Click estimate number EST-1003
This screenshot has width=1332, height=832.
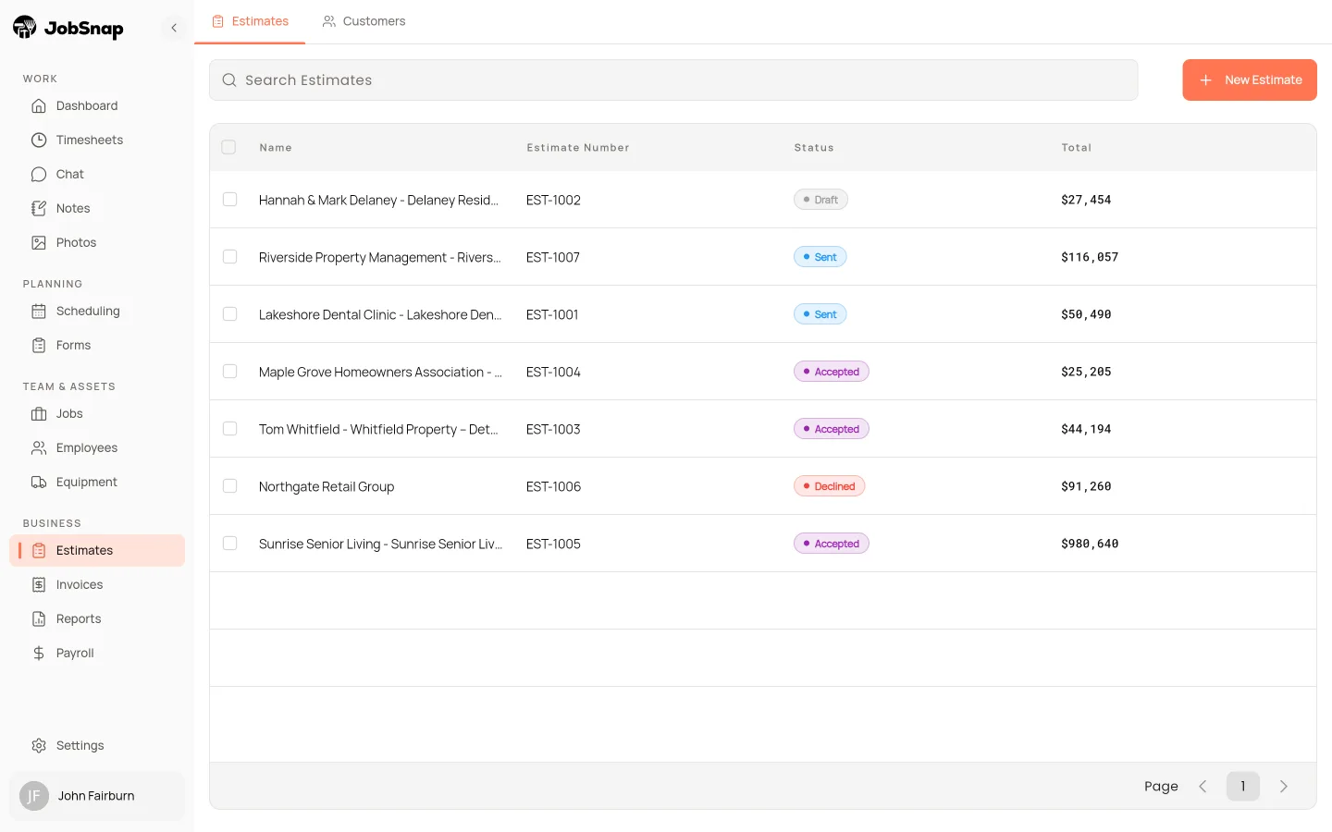tap(553, 429)
